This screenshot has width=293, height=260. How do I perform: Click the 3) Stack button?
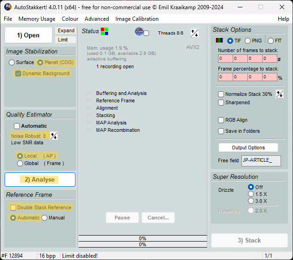point(249,240)
